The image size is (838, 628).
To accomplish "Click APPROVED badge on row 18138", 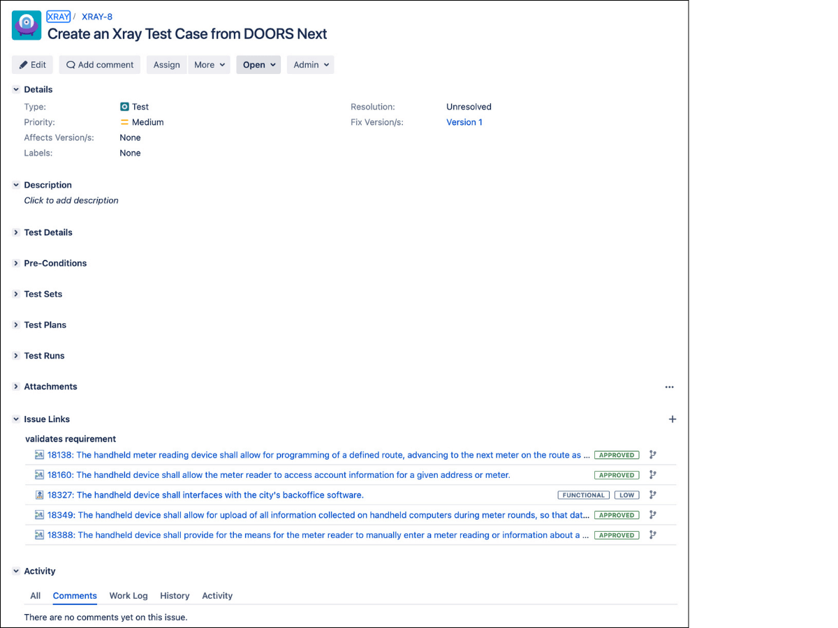I will point(617,455).
